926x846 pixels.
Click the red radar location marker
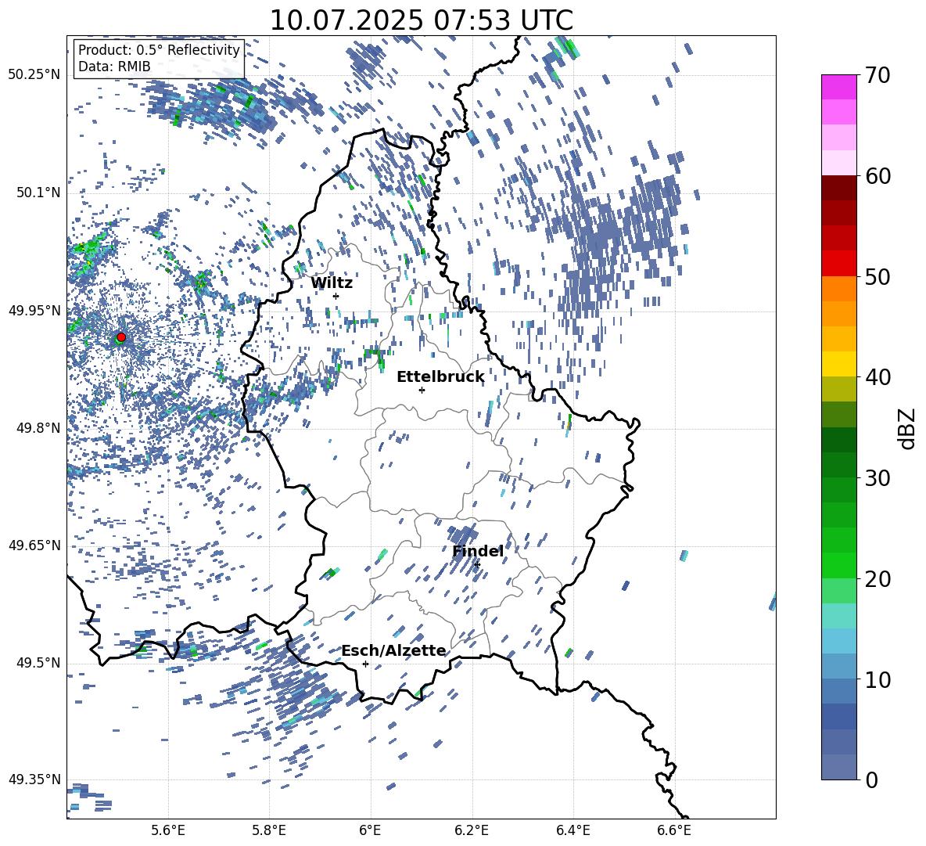(x=121, y=337)
